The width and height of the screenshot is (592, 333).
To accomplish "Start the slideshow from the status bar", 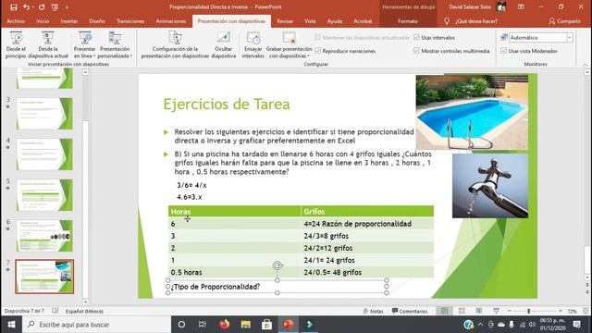I will click(496, 311).
